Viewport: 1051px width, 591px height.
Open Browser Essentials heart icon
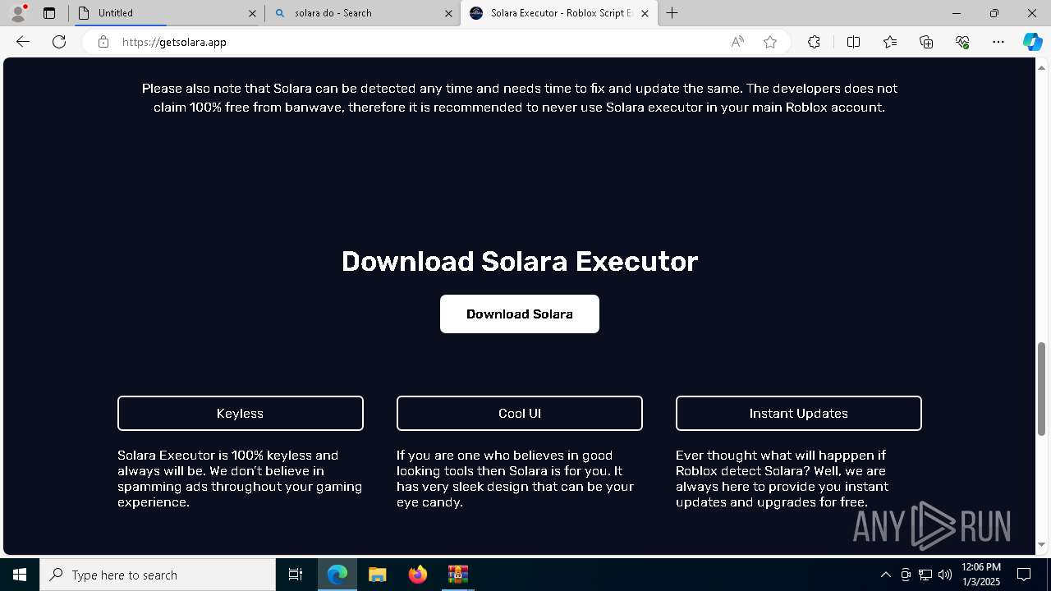pyautogui.click(x=962, y=42)
